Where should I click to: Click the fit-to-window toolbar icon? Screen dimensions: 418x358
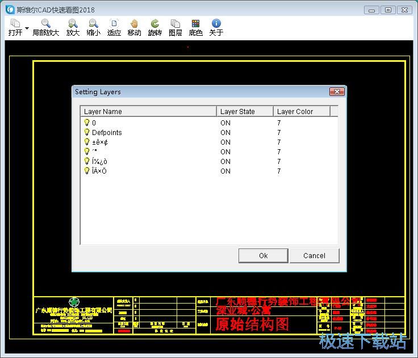pos(114,24)
